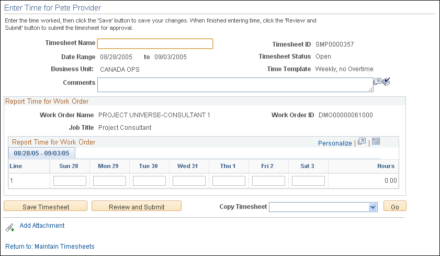Click into the Comments text area

pos(235,85)
